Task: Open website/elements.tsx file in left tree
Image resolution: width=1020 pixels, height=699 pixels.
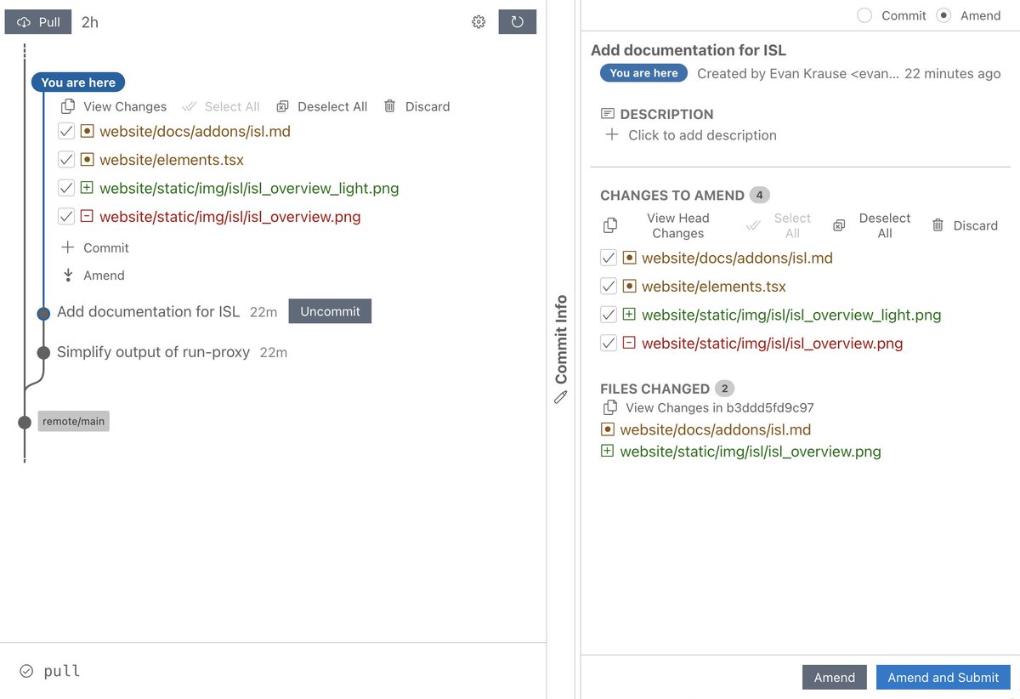Action: click(x=172, y=160)
